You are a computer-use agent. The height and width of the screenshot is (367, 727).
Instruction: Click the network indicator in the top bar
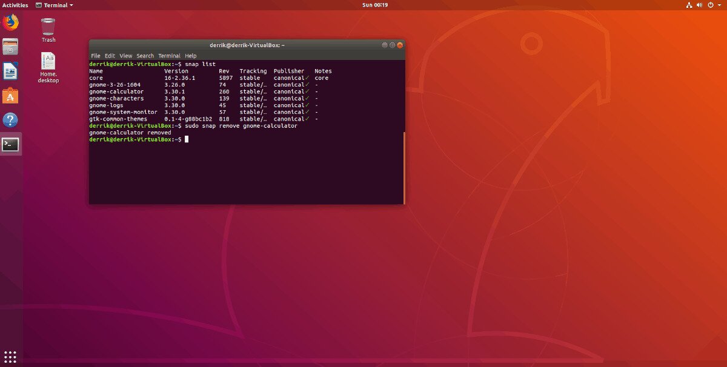click(689, 5)
